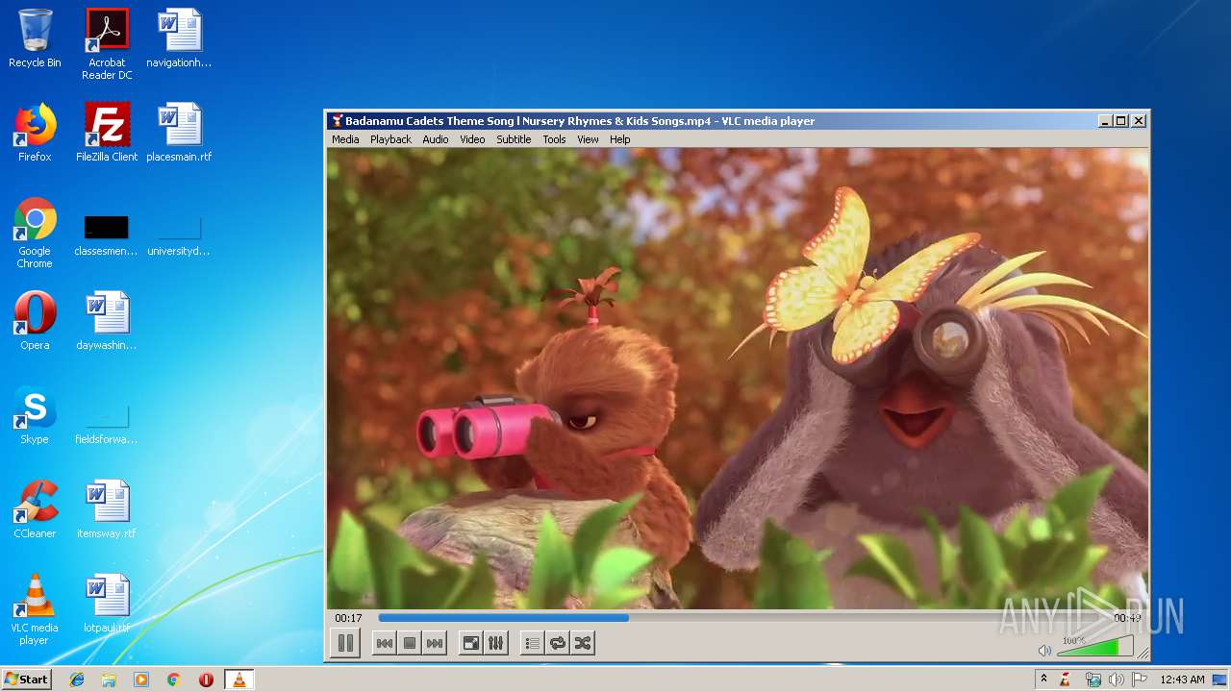Select the Acrobat Reader DC shortcut
Image resolution: width=1231 pixels, height=692 pixels.
tap(107, 44)
